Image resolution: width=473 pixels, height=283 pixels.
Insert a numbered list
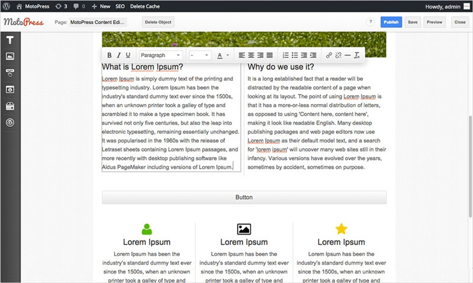coord(286,55)
